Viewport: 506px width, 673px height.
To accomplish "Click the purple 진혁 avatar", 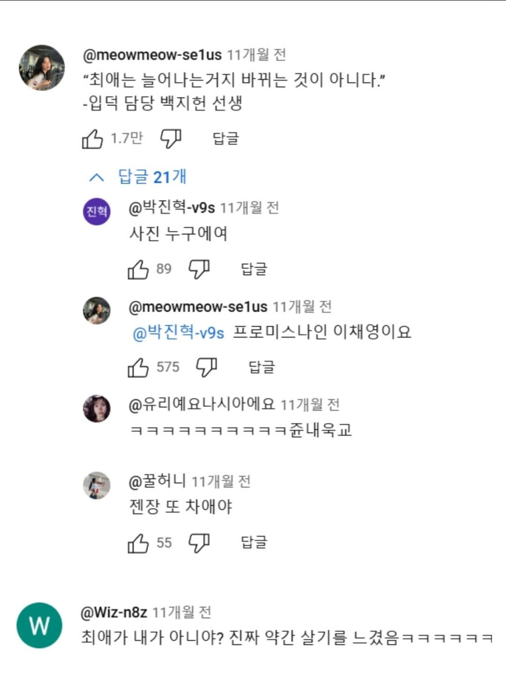I will (x=96, y=212).
